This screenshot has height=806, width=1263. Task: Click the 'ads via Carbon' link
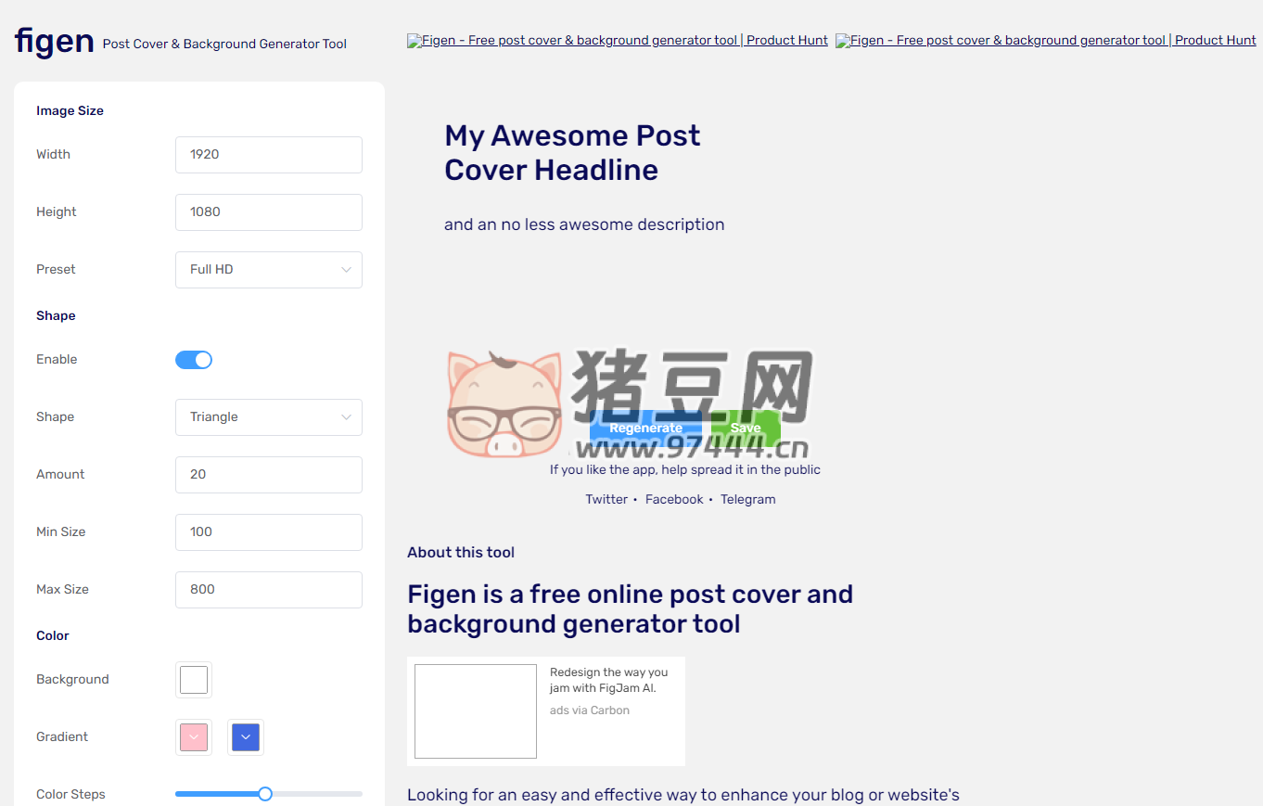pos(590,710)
